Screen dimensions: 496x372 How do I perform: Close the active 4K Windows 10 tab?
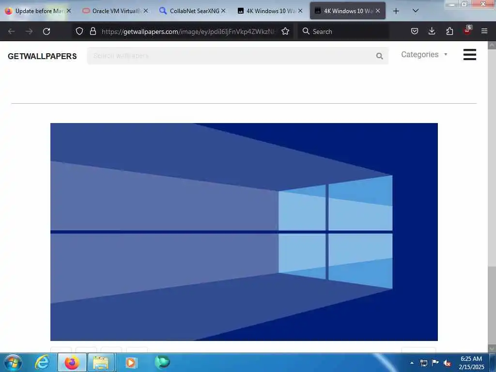coord(378,11)
